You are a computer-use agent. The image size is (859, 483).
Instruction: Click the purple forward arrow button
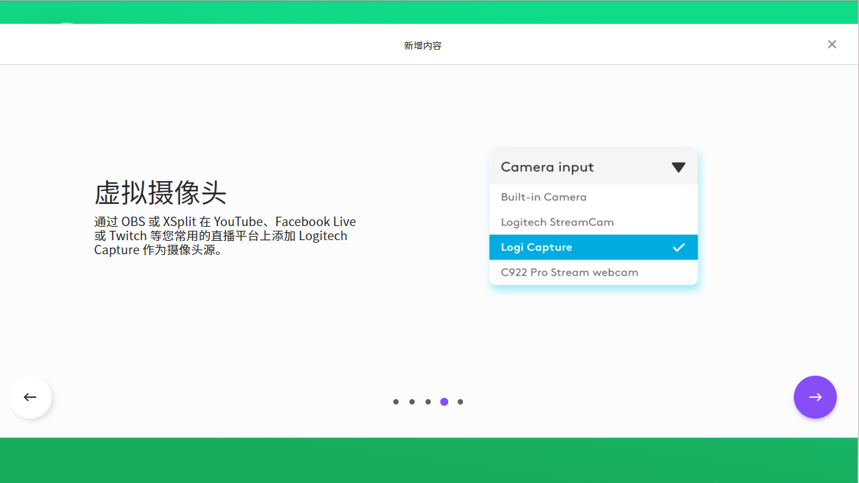pos(815,397)
